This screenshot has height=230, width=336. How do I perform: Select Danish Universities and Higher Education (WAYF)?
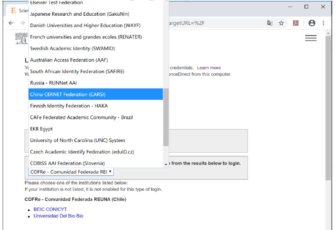click(95, 25)
